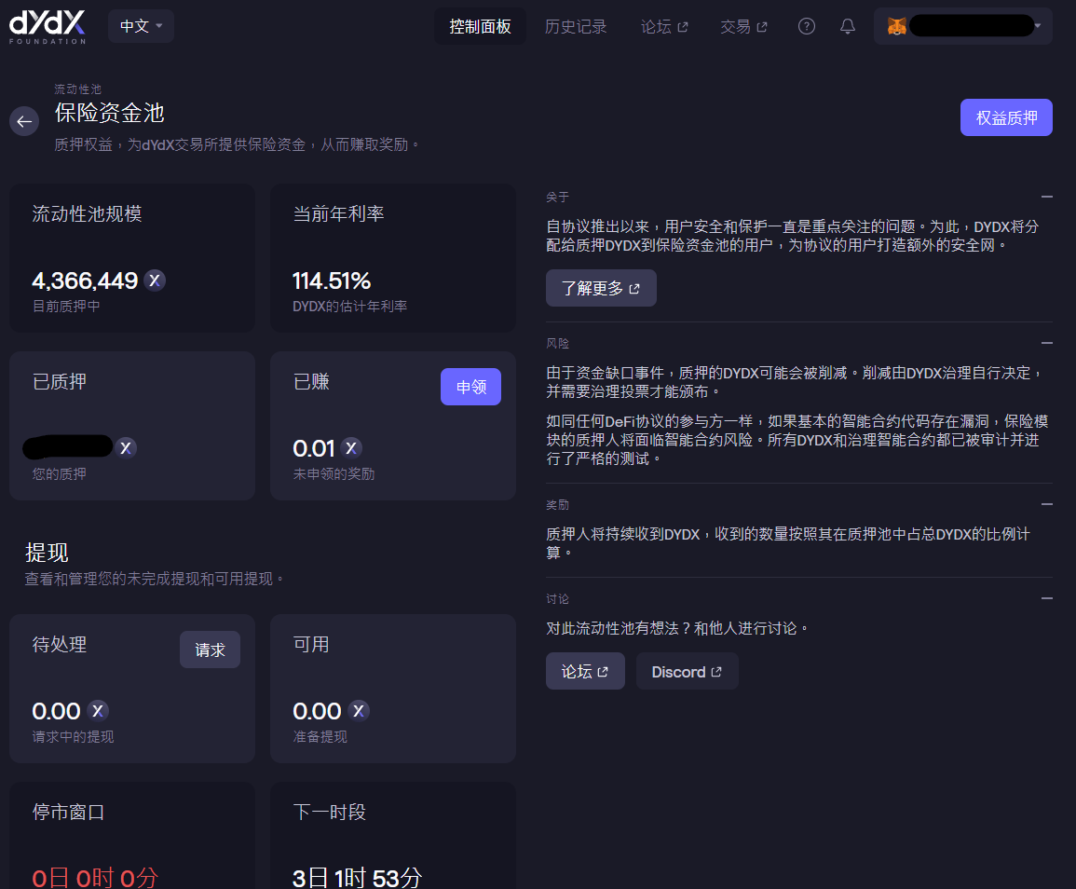Viewport: 1076px width, 889px height.
Task: Go back using the arrow button
Action: (24, 121)
